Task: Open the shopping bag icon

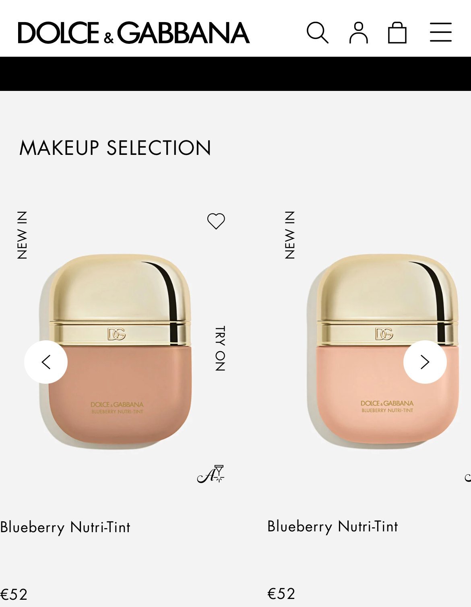Action: (x=397, y=33)
